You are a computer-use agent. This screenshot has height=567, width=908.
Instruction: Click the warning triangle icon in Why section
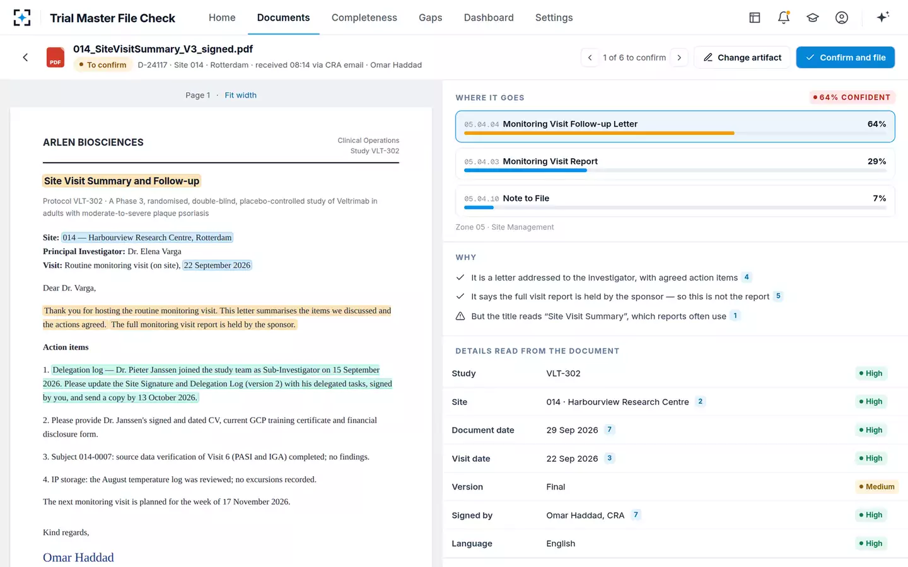(x=460, y=316)
